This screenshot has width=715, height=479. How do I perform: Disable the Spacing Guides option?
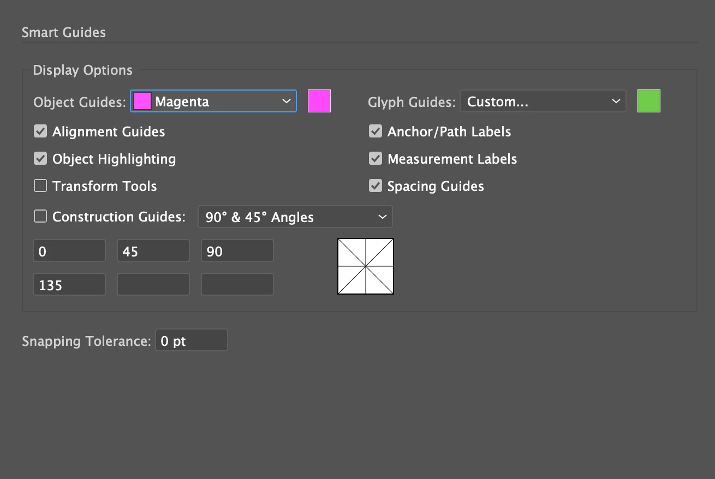tap(376, 186)
